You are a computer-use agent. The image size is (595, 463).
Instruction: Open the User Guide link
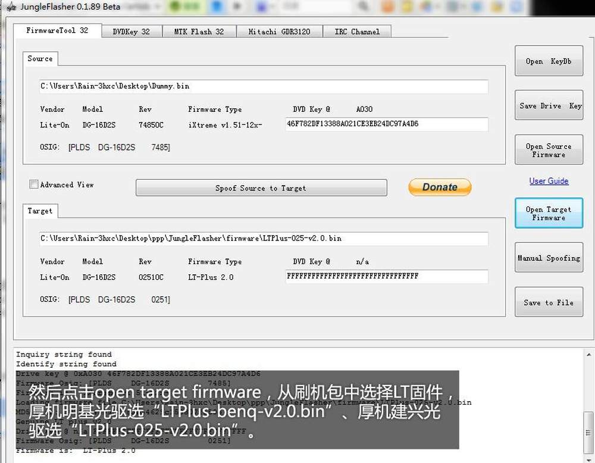coord(549,181)
